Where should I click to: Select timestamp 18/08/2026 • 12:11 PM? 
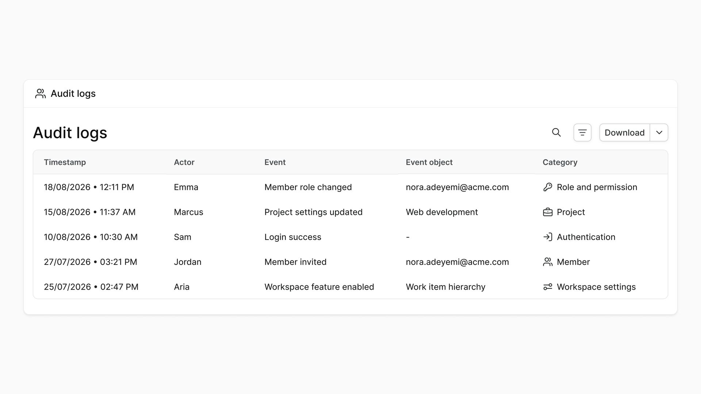click(89, 187)
